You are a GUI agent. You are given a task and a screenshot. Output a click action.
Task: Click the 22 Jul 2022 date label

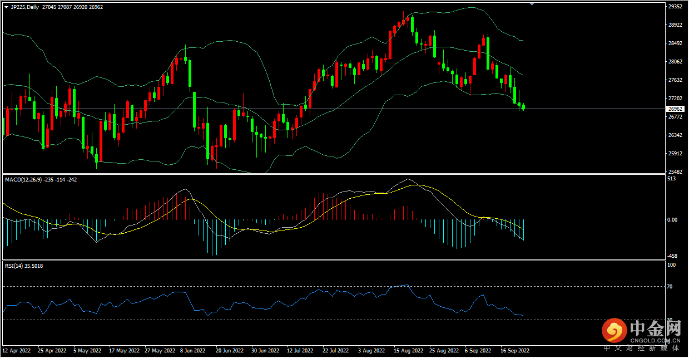[x=336, y=351]
